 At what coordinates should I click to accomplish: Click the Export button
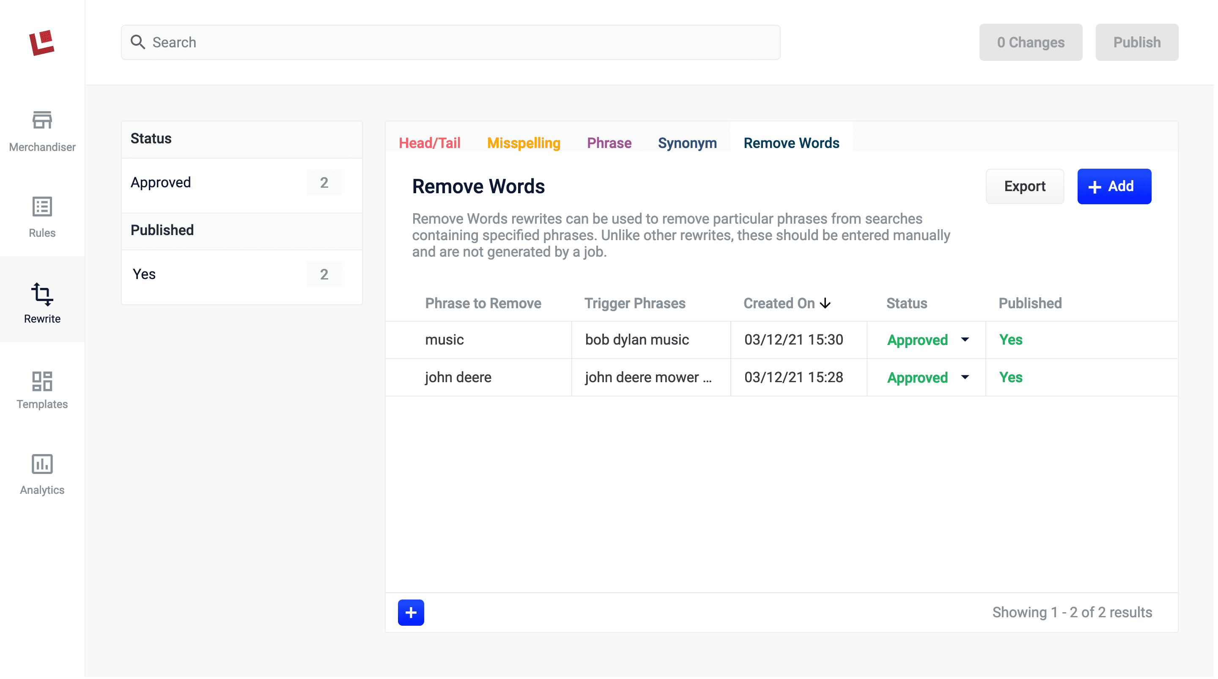point(1024,186)
